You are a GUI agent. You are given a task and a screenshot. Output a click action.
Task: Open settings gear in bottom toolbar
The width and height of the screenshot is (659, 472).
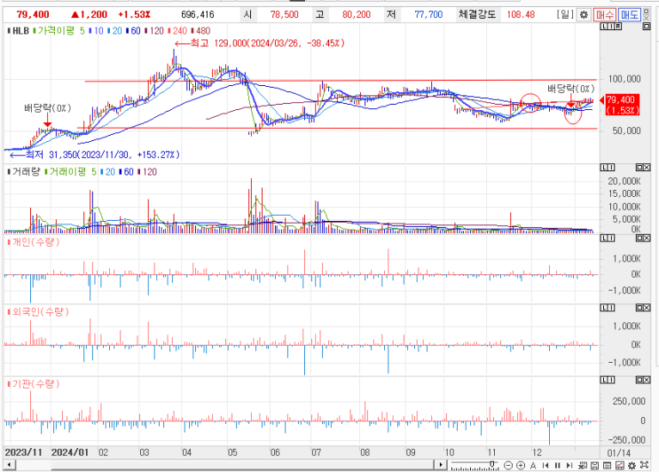click(x=632, y=465)
